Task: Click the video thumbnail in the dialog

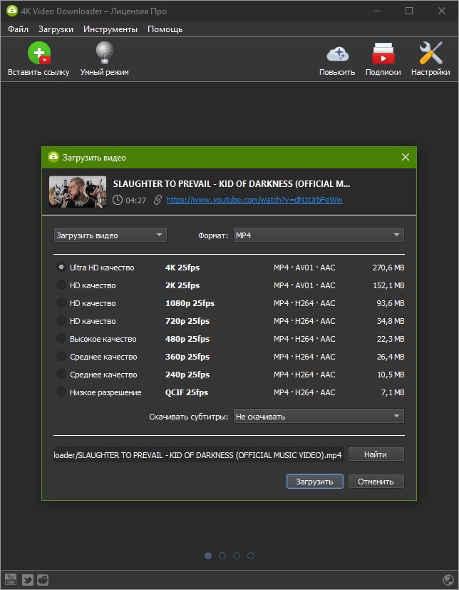Action: (x=78, y=191)
